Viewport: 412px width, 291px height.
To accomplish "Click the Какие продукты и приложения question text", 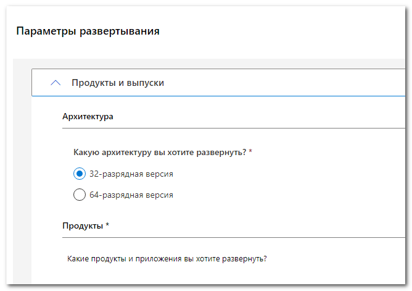I will coord(167,259).
